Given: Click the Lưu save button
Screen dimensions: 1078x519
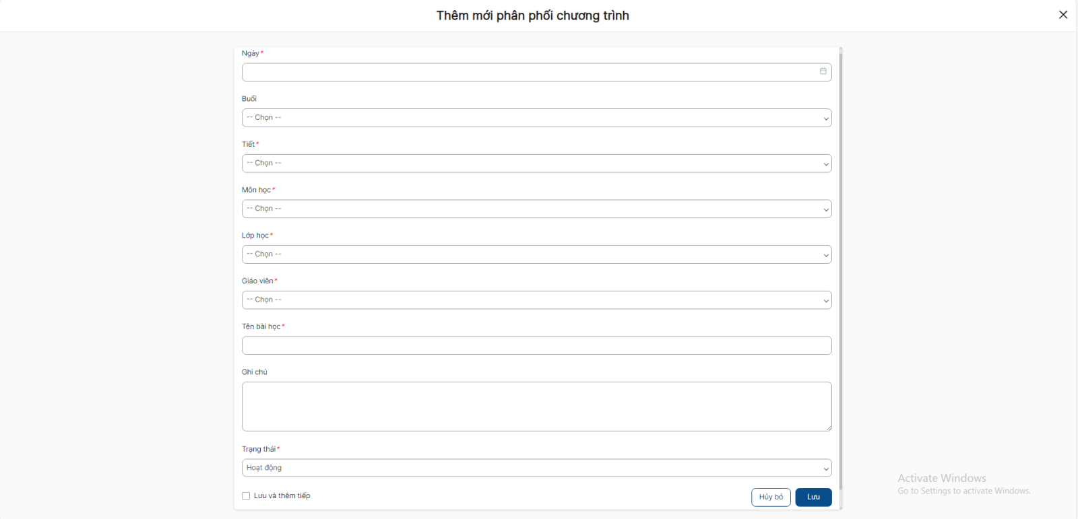Looking at the screenshot, I should 813,497.
